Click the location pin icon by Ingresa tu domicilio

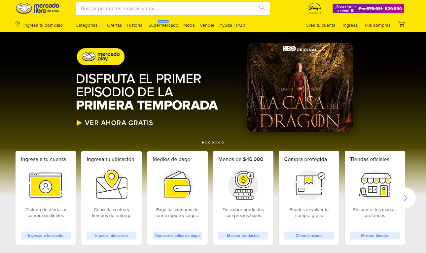(x=18, y=24)
